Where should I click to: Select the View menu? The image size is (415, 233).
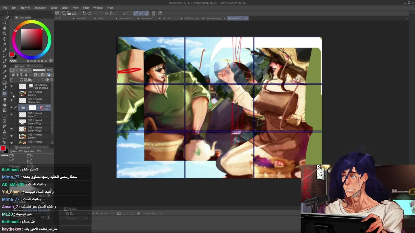pos(76,8)
